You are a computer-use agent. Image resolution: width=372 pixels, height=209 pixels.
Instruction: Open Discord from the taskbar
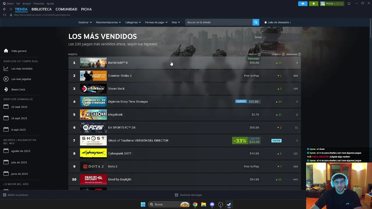212,204
